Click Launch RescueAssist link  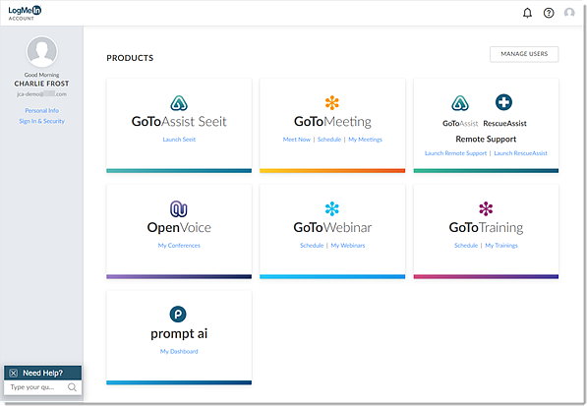pos(520,153)
